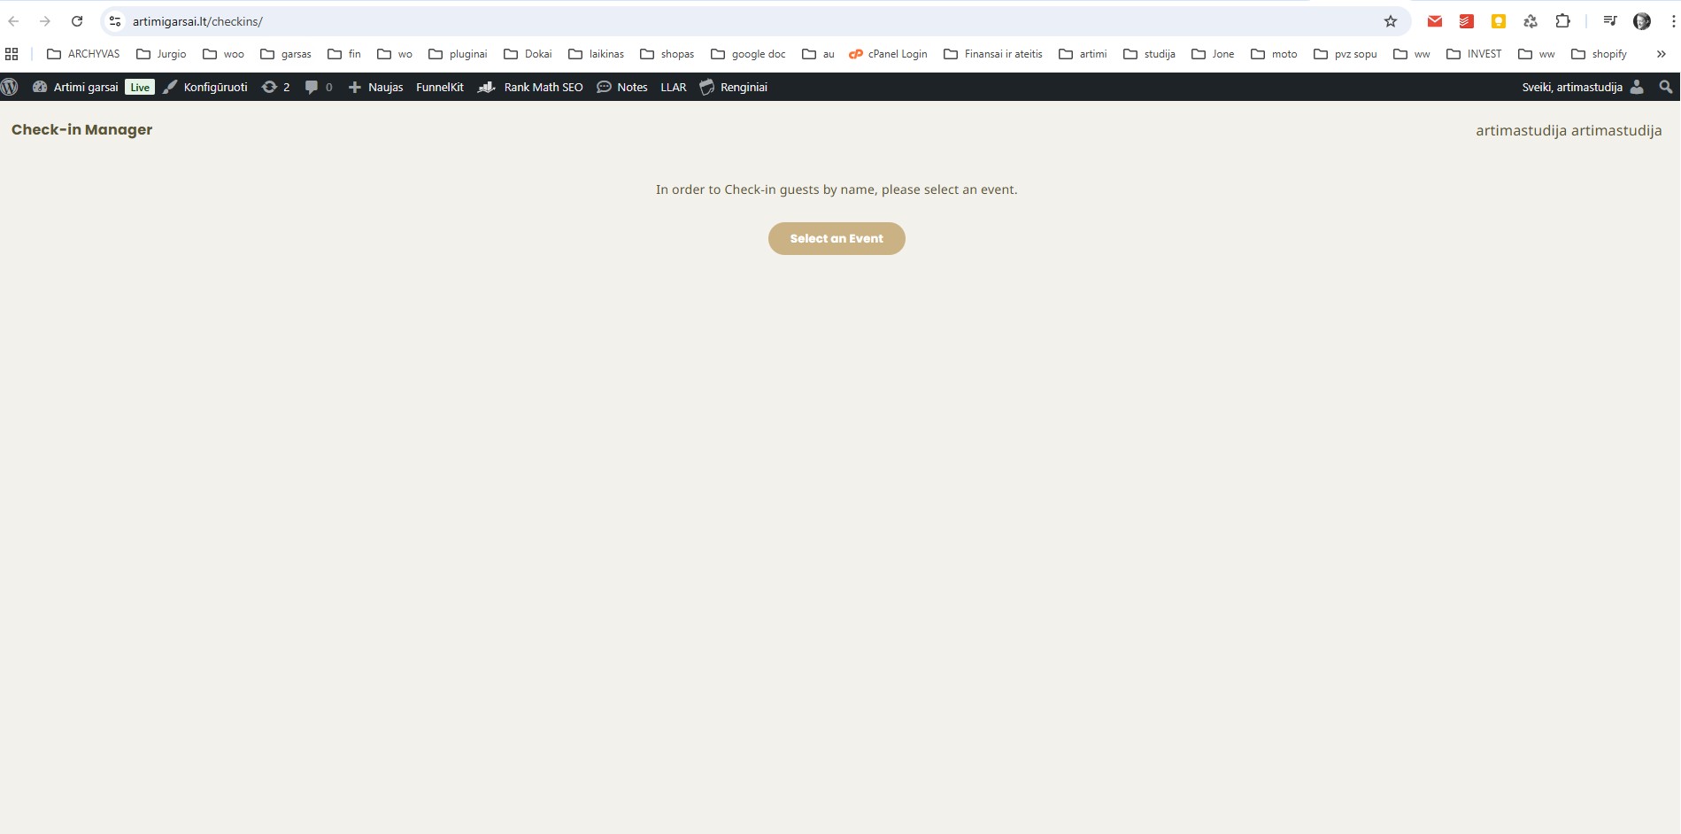Click the WordPress logo icon in admin bar
Image resolution: width=1681 pixels, height=834 pixels.
click(10, 87)
